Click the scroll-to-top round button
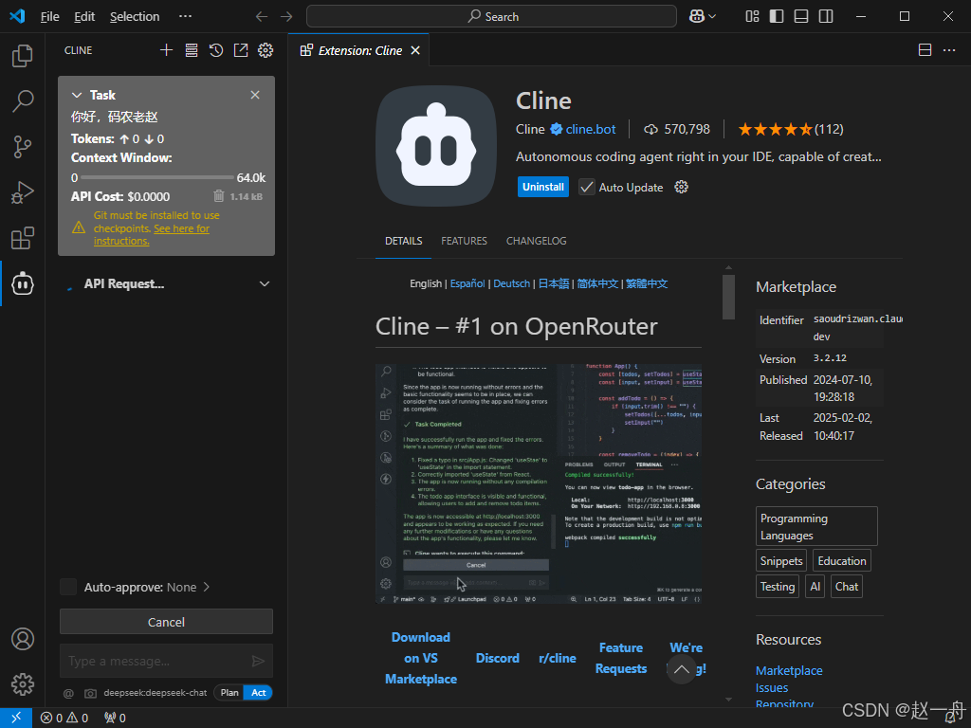 [681, 669]
